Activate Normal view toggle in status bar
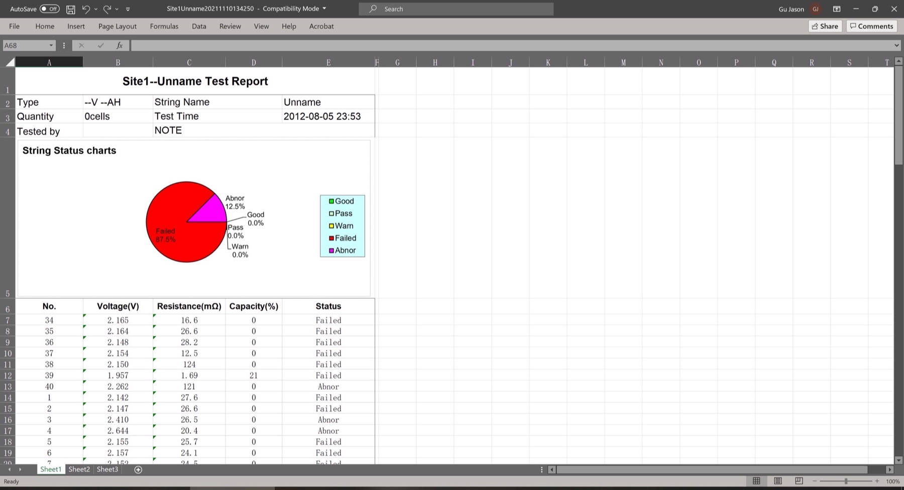The image size is (904, 490). coord(757,480)
